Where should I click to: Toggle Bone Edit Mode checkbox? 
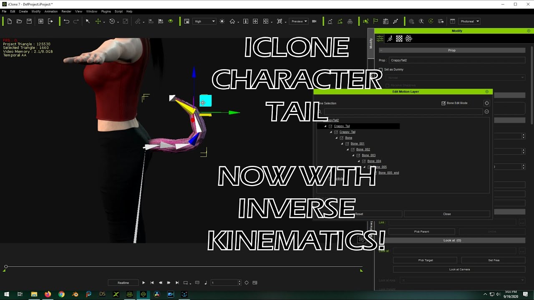[x=443, y=103]
